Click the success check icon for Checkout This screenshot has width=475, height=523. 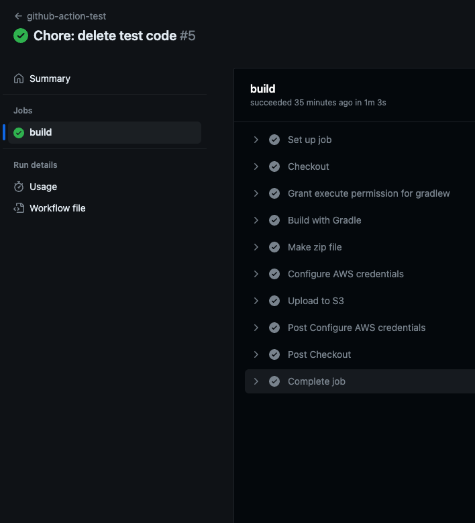point(274,167)
